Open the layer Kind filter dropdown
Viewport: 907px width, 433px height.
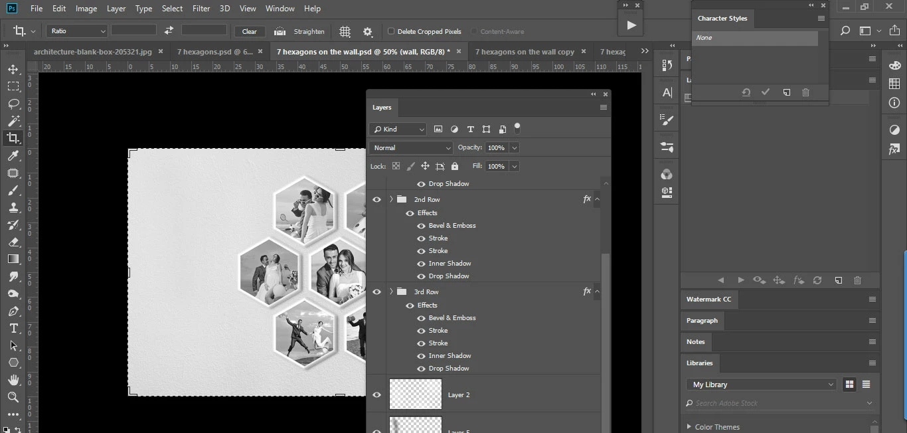398,130
